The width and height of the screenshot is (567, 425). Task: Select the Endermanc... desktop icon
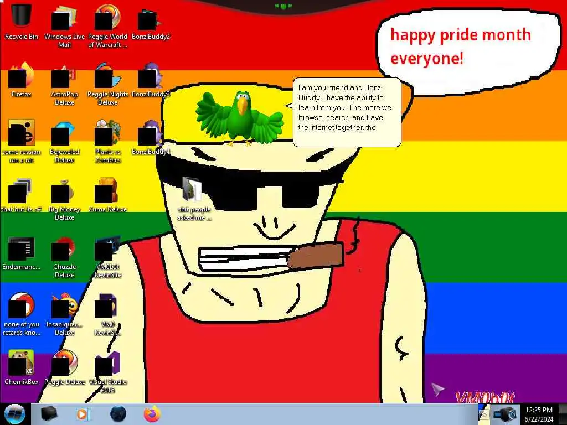pyautogui.click(x=22, y=253)
